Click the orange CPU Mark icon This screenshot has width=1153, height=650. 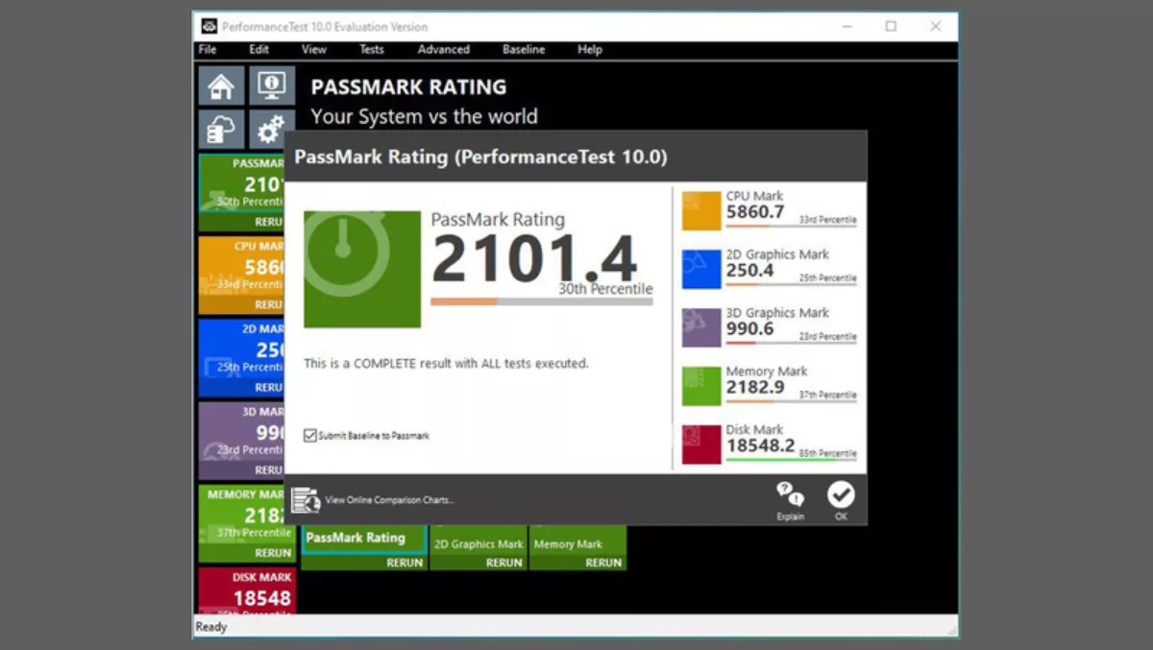(x=701, y=210)
